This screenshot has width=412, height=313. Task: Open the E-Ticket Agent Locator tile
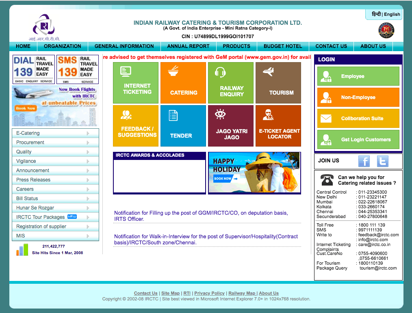(x=278, y=126)
